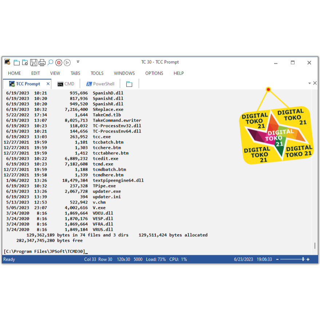Open the VIEW ribbon tab

[55, 73]
